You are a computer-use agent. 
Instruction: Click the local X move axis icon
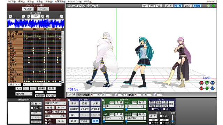click(201, 89)
